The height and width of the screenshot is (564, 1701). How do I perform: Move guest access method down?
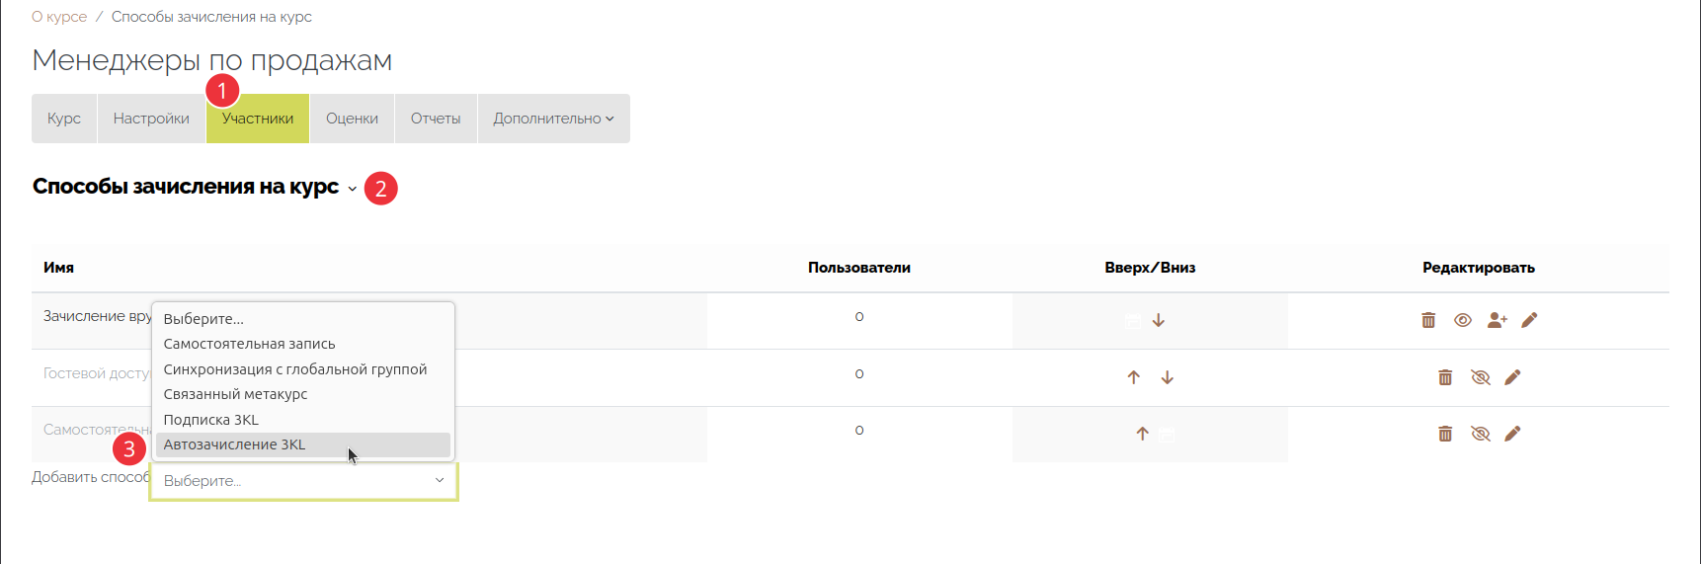(1168, 377)
